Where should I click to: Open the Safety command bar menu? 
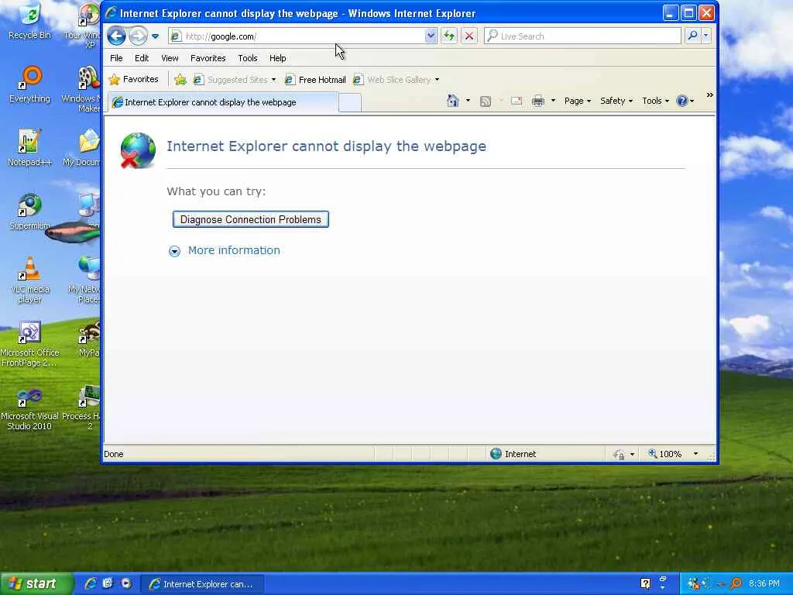[616, 101]
